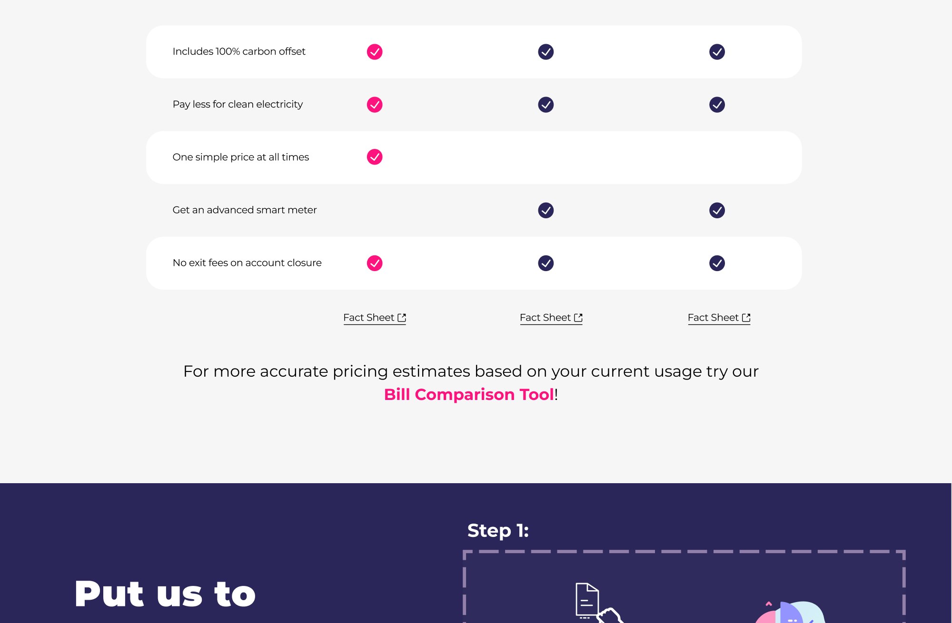
Task: Click the 'Put us to' heading
Action: pyautogui.click(x=165, y=594)
